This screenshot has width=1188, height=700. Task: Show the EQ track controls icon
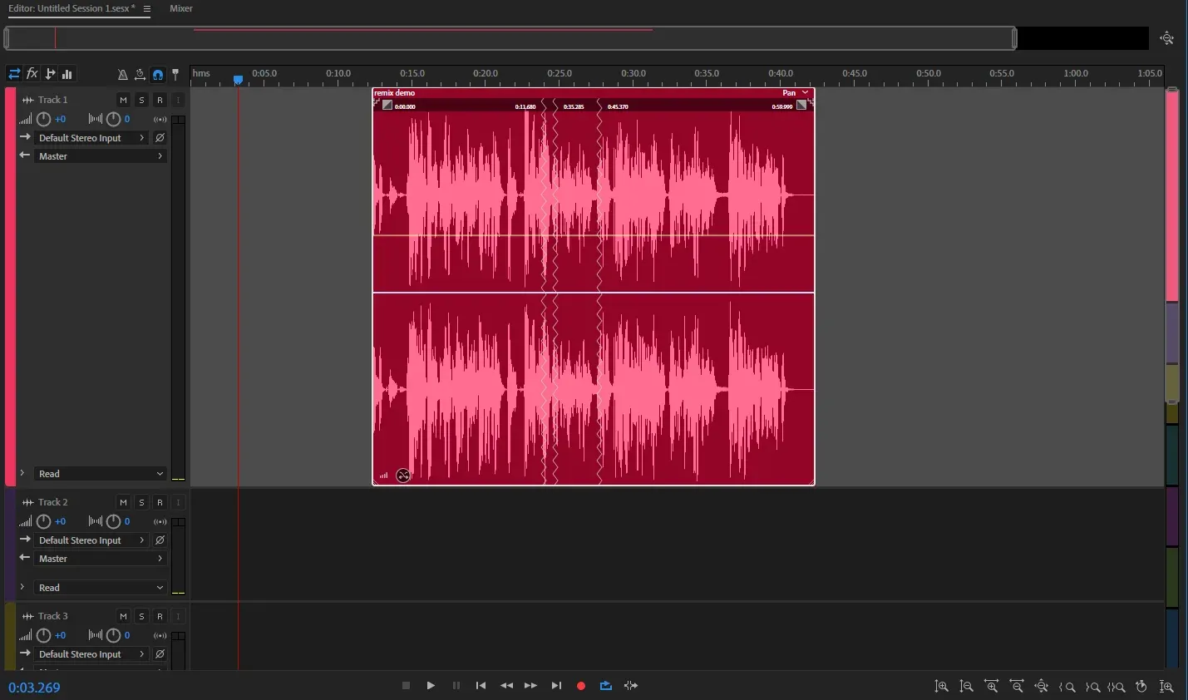click(x=67, y=74)
